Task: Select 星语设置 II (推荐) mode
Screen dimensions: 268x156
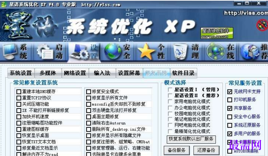Action: (170, 95)
